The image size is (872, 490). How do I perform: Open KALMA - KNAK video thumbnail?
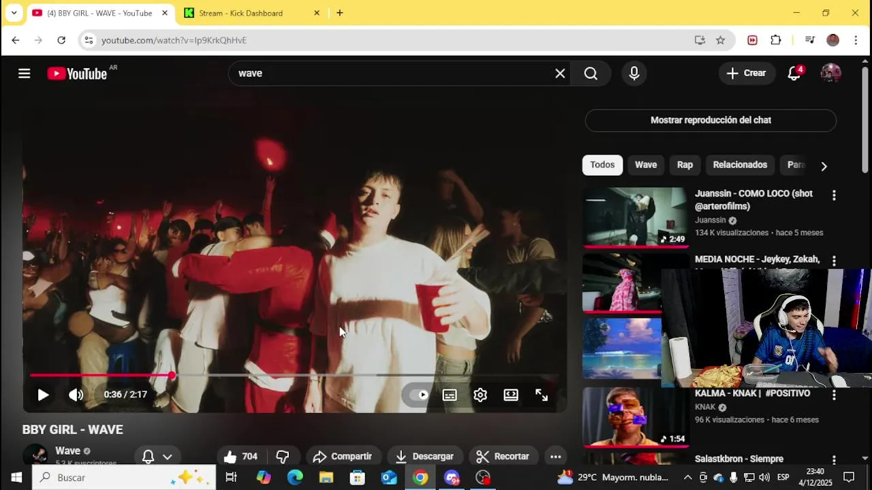pyautogui.click(x=636, y=416)
